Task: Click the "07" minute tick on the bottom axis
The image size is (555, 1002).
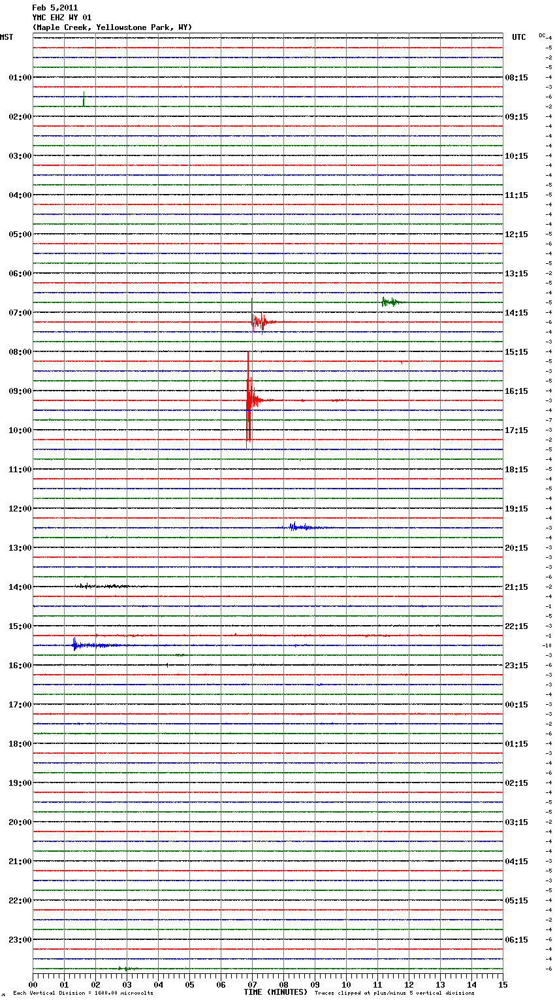Action: click(x=252, y=984)
